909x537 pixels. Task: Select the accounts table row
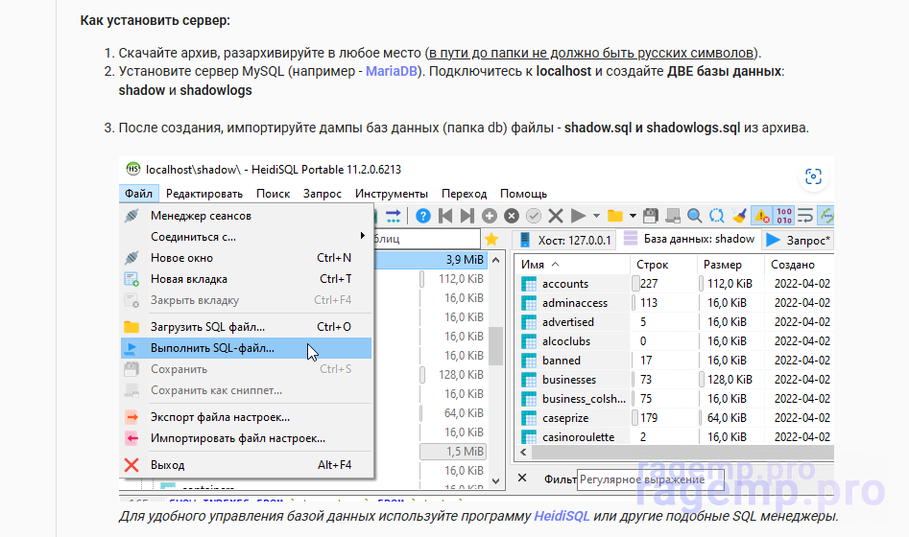pos(674,283)
